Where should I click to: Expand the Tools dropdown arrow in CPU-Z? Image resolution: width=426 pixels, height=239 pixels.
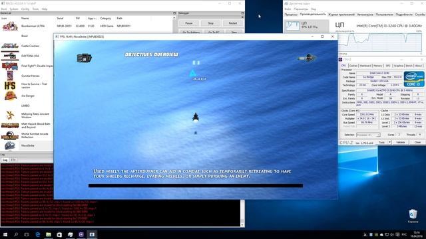click(389, 142)
